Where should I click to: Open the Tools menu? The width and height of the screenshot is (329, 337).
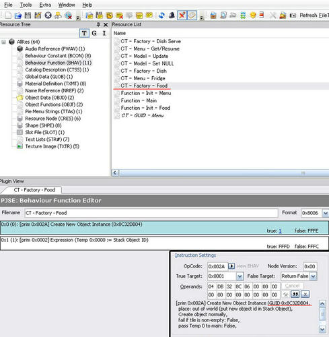point(26,5)
